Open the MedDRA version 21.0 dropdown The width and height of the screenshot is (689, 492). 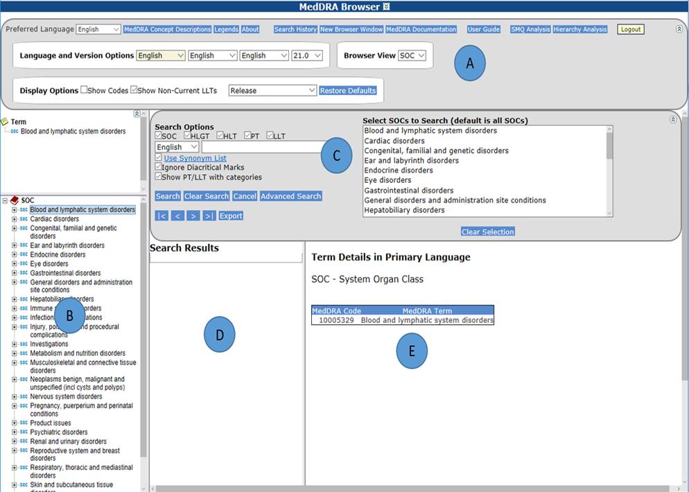pyautogui.click(x=308, y=55)
